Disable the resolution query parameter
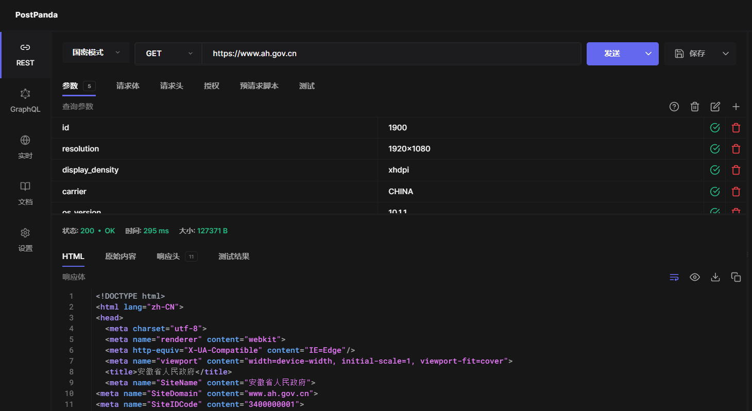The height and width of the screenshot is (411, 752). tap(715, 148)
